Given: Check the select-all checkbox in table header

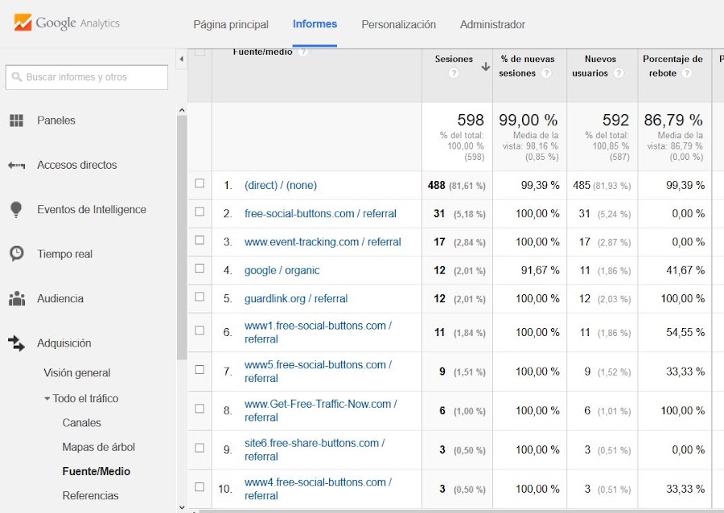Looking at the screenshot, I should [x=200, y=51].
